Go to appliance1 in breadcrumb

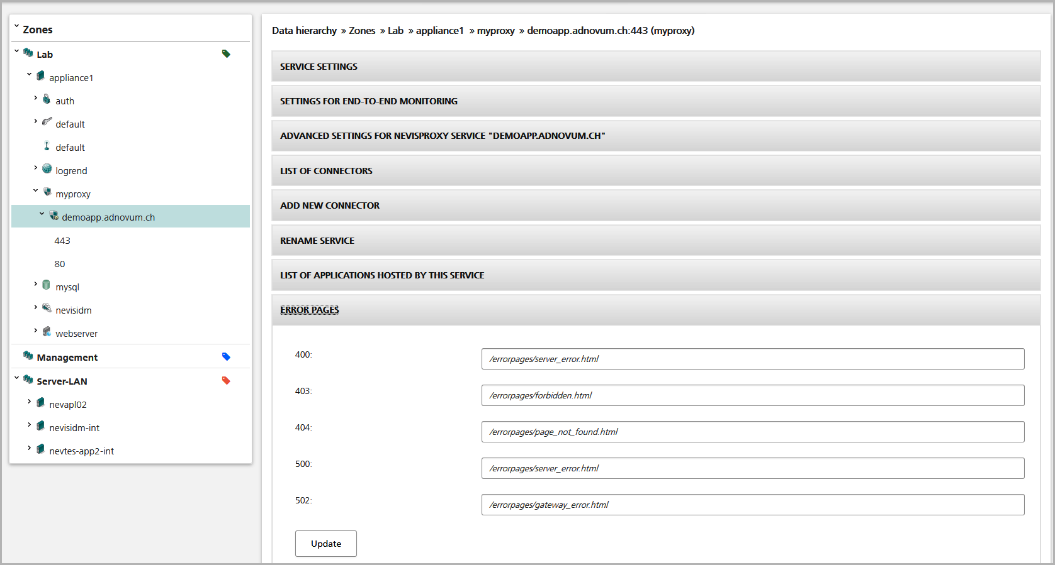coord(439,30)
